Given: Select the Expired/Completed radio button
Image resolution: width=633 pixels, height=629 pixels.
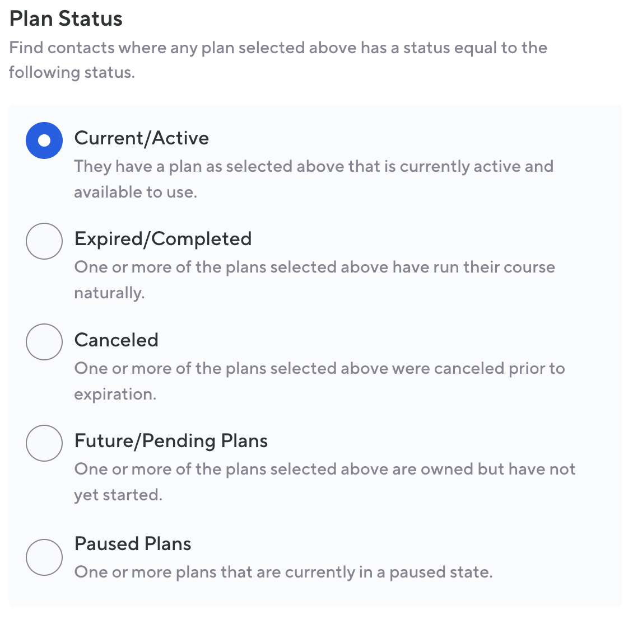Looking at the screenshot, I should pyautogui.click(x=44, y=241).
